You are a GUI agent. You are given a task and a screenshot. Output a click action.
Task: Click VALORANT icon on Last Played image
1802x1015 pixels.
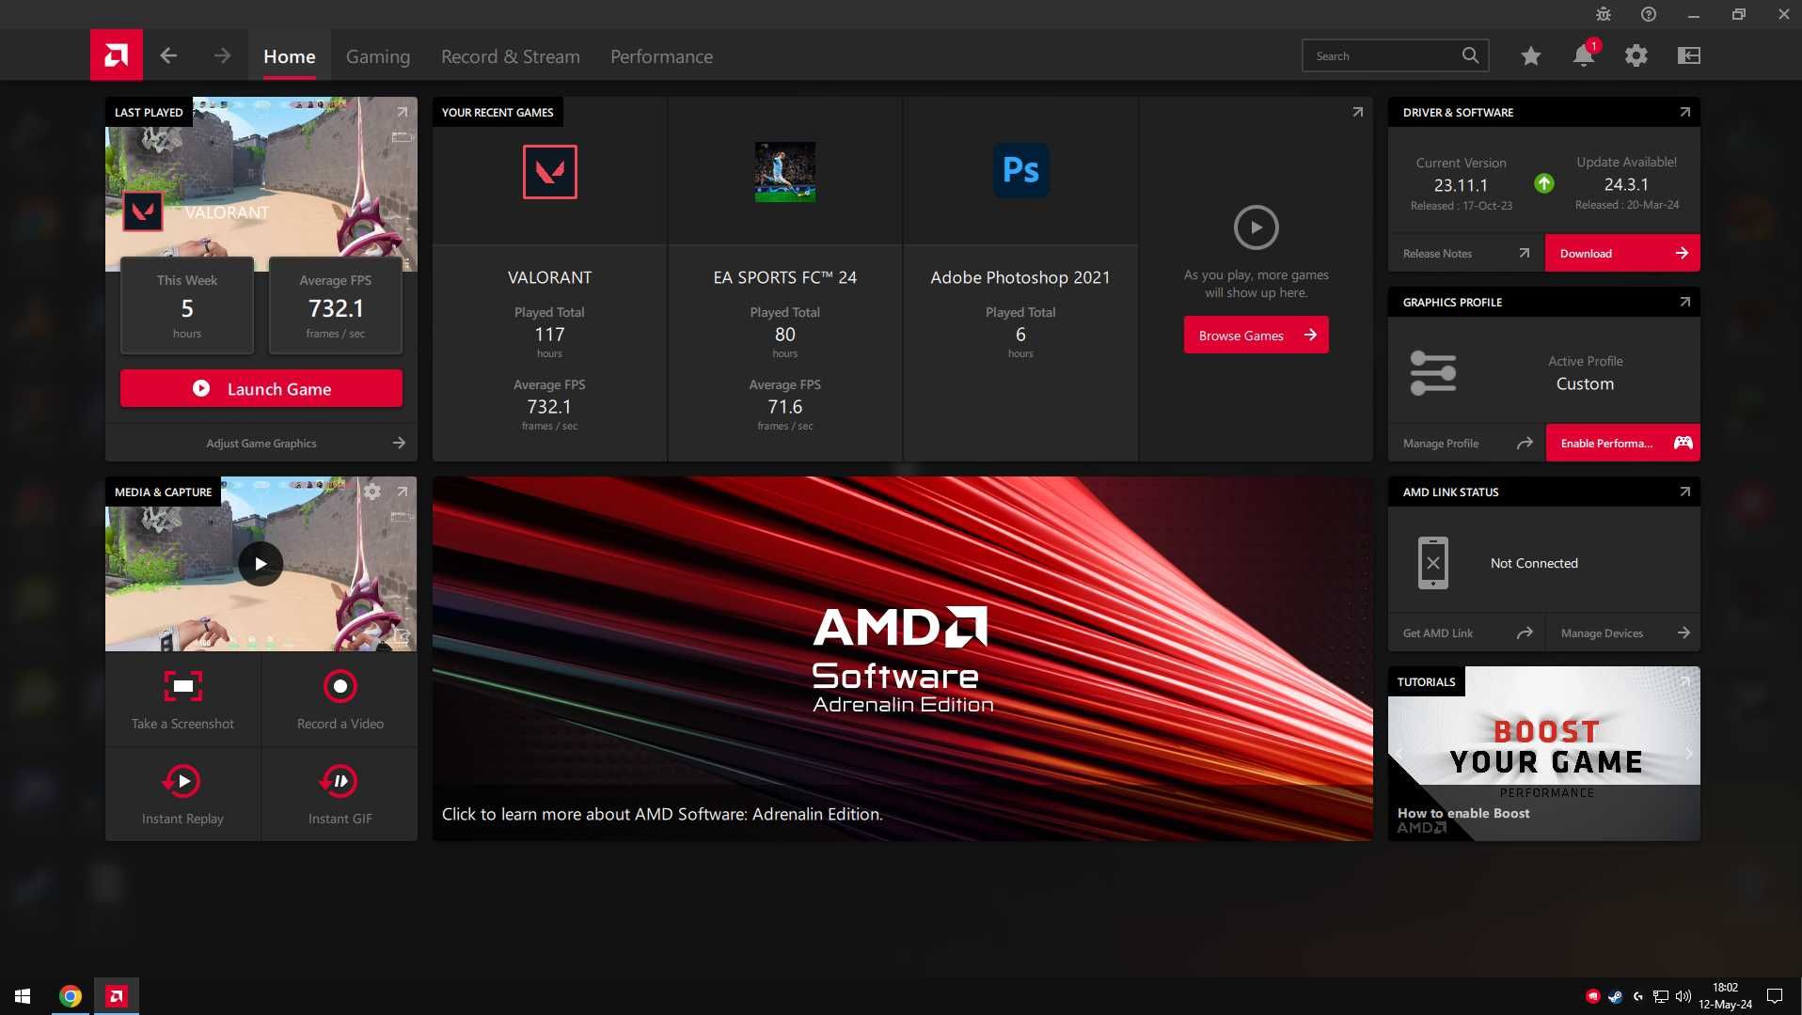coord(143,211)
